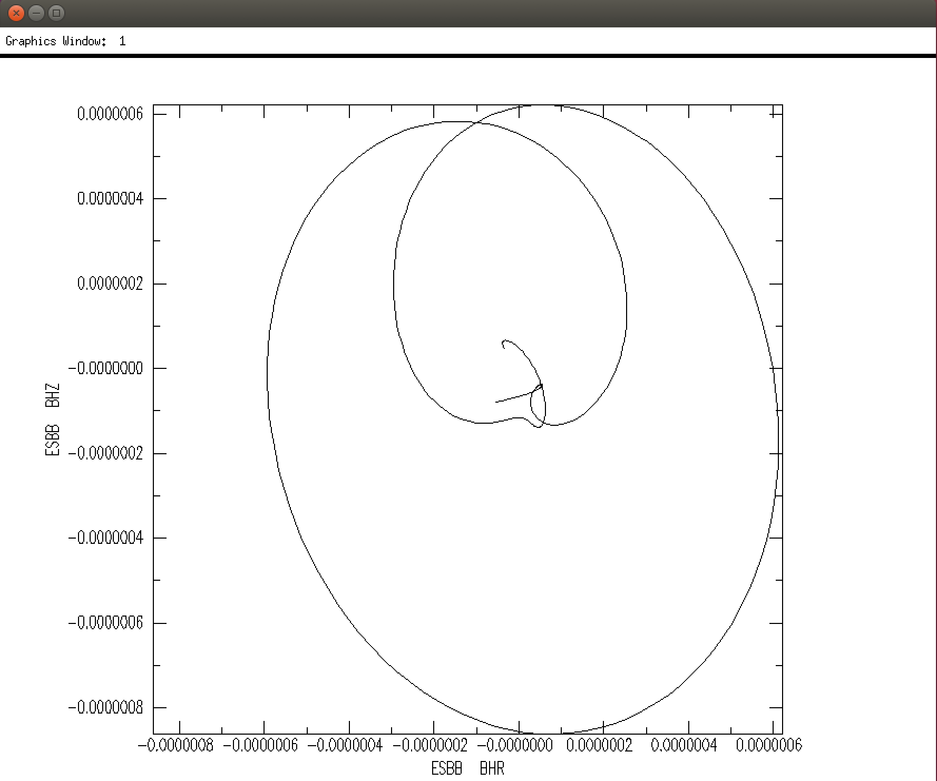
Task: Click the x-axis value 0.0000006
Action: (x=769, y=745)
